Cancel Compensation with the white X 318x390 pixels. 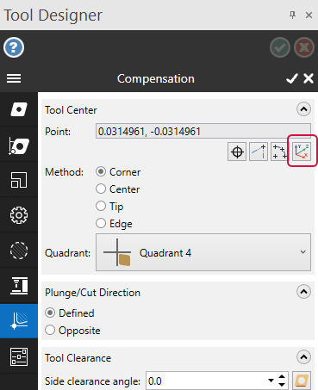point(309,78)
